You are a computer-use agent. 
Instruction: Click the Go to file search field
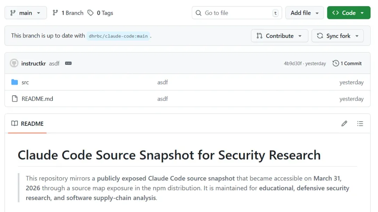237,13
